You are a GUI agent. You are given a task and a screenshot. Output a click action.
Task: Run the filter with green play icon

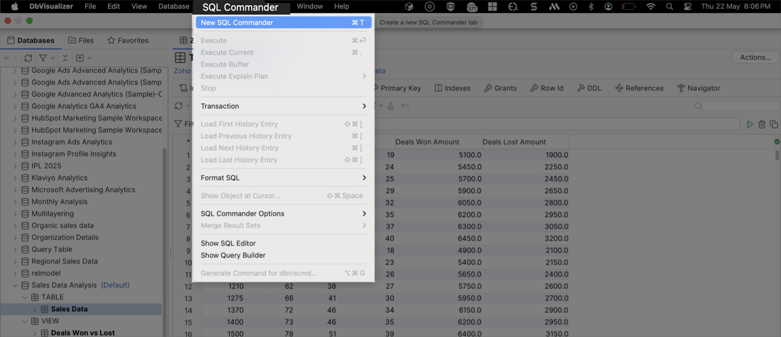point(750,124)
